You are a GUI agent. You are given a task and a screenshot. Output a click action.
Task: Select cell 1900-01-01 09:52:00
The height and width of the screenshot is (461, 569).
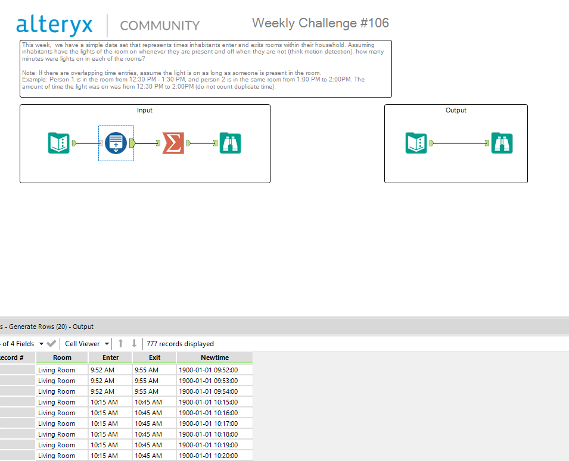[215, 370]
